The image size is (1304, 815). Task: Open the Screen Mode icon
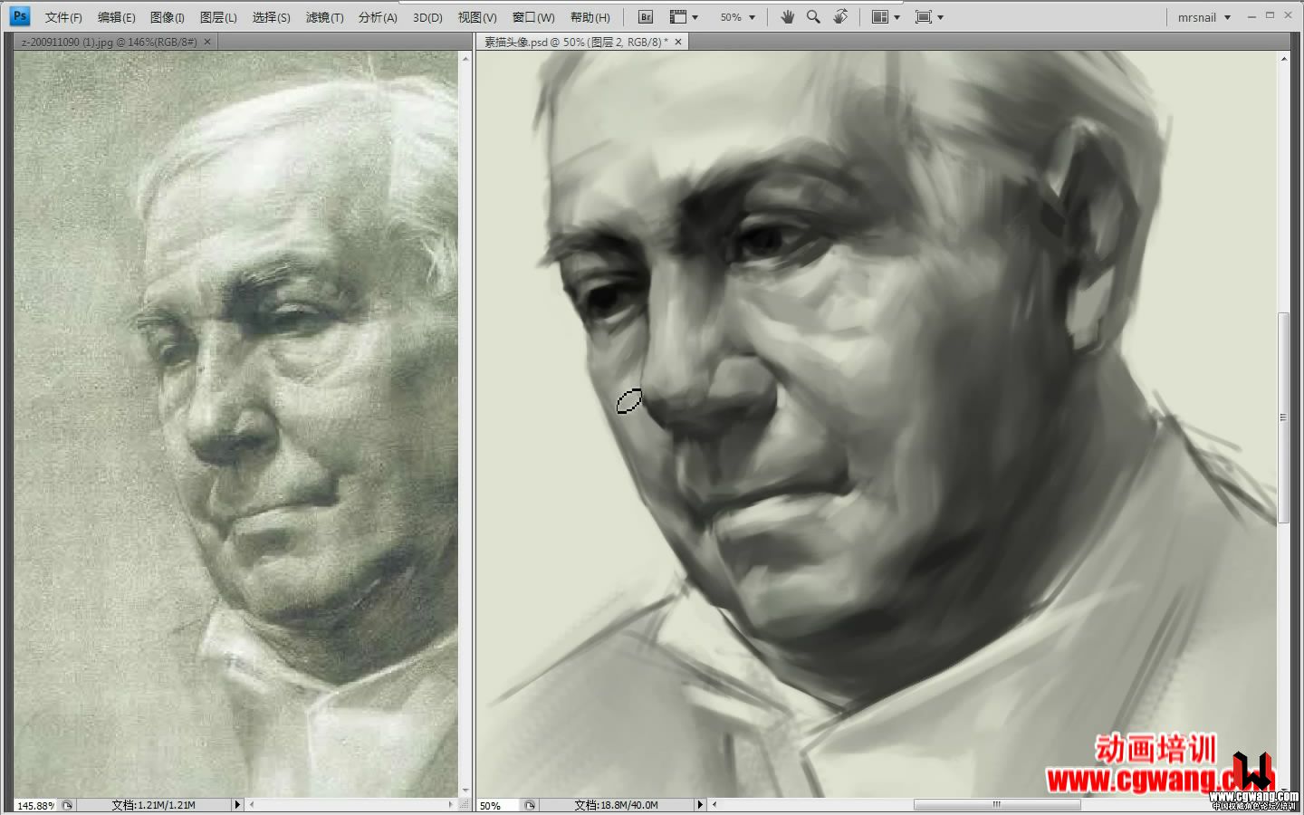(x=929, y=17)
